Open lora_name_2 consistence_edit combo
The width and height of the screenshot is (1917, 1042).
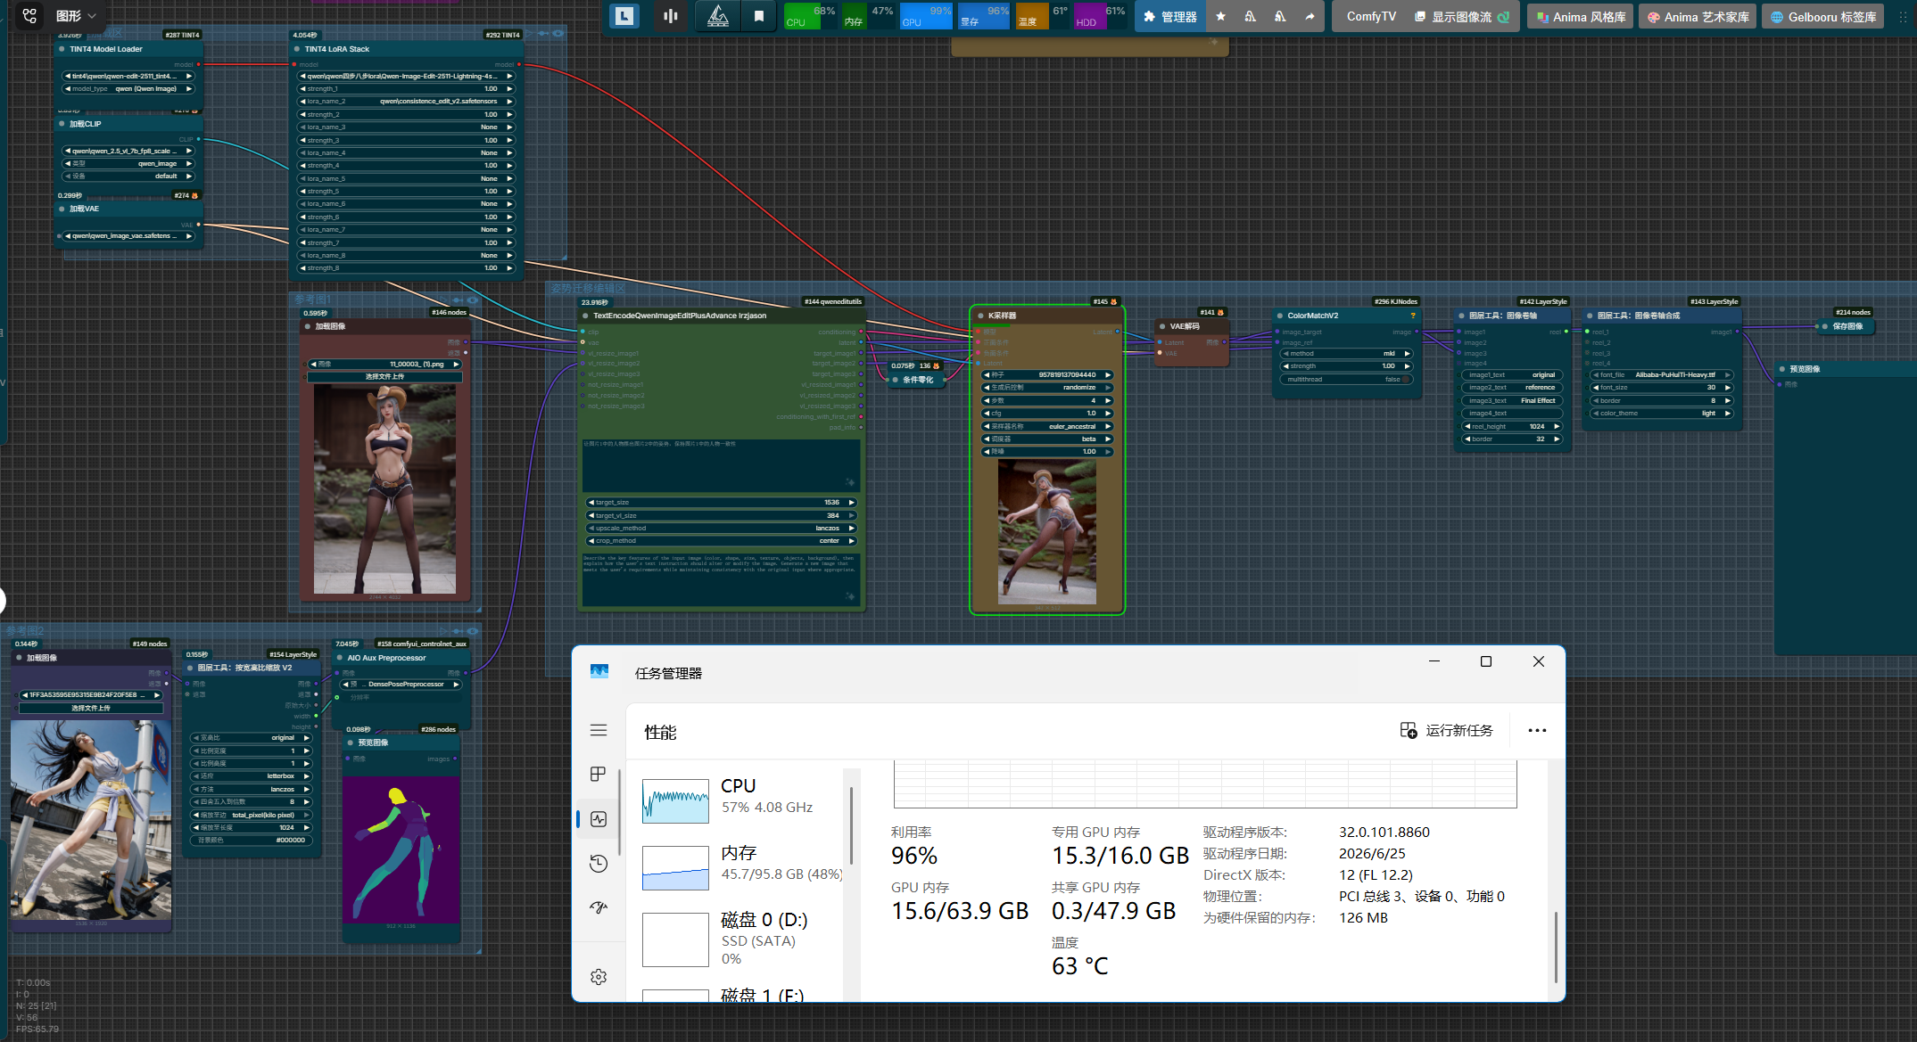pos(406,102)
